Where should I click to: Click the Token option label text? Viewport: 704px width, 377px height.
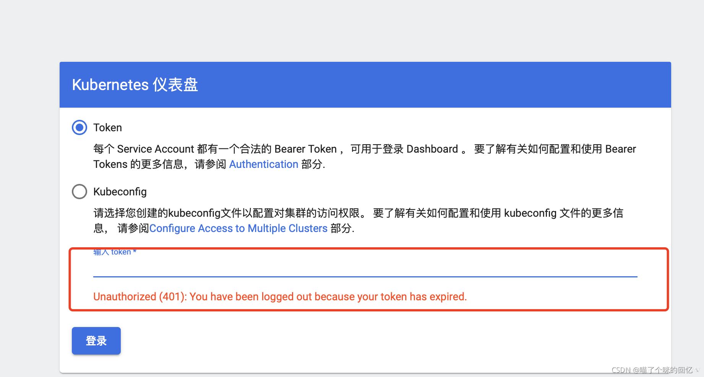tap(108, 128)
